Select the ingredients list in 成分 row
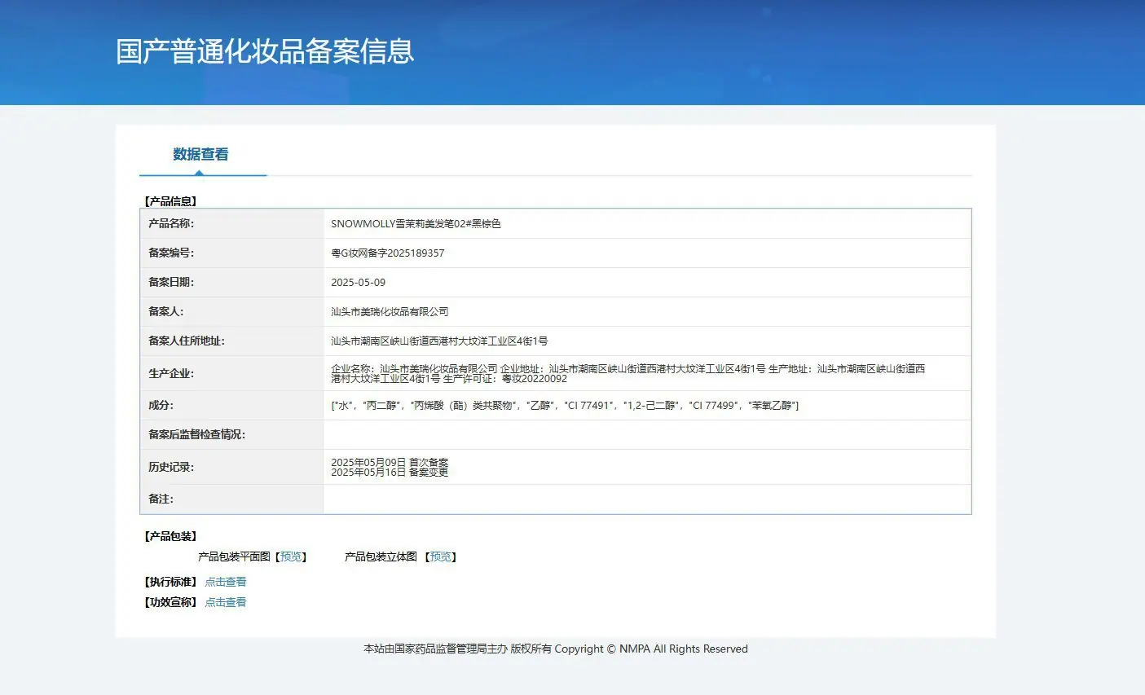 pos(565,405)
